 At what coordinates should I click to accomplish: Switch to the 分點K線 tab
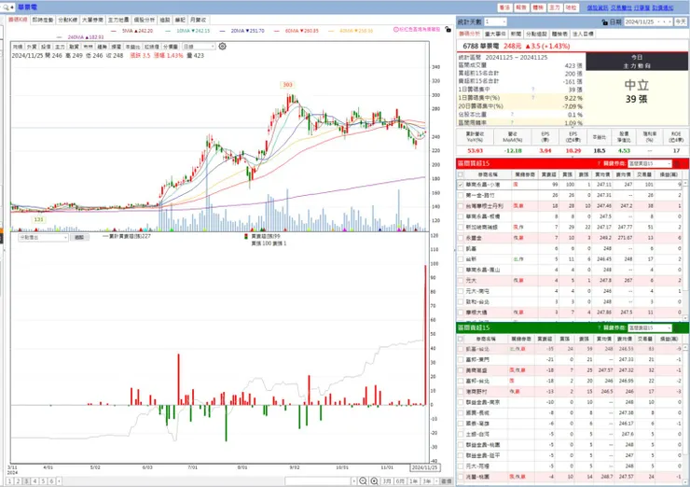[x=68, y=20]
